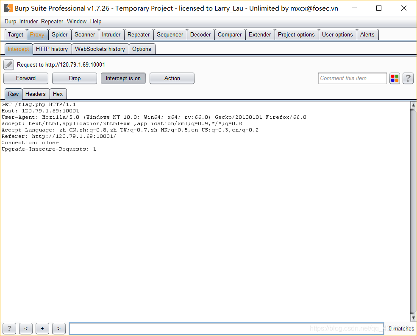Toggle the Intercept is on button
417x336 pixels.
pyautogui.click(x=123, y=78)
